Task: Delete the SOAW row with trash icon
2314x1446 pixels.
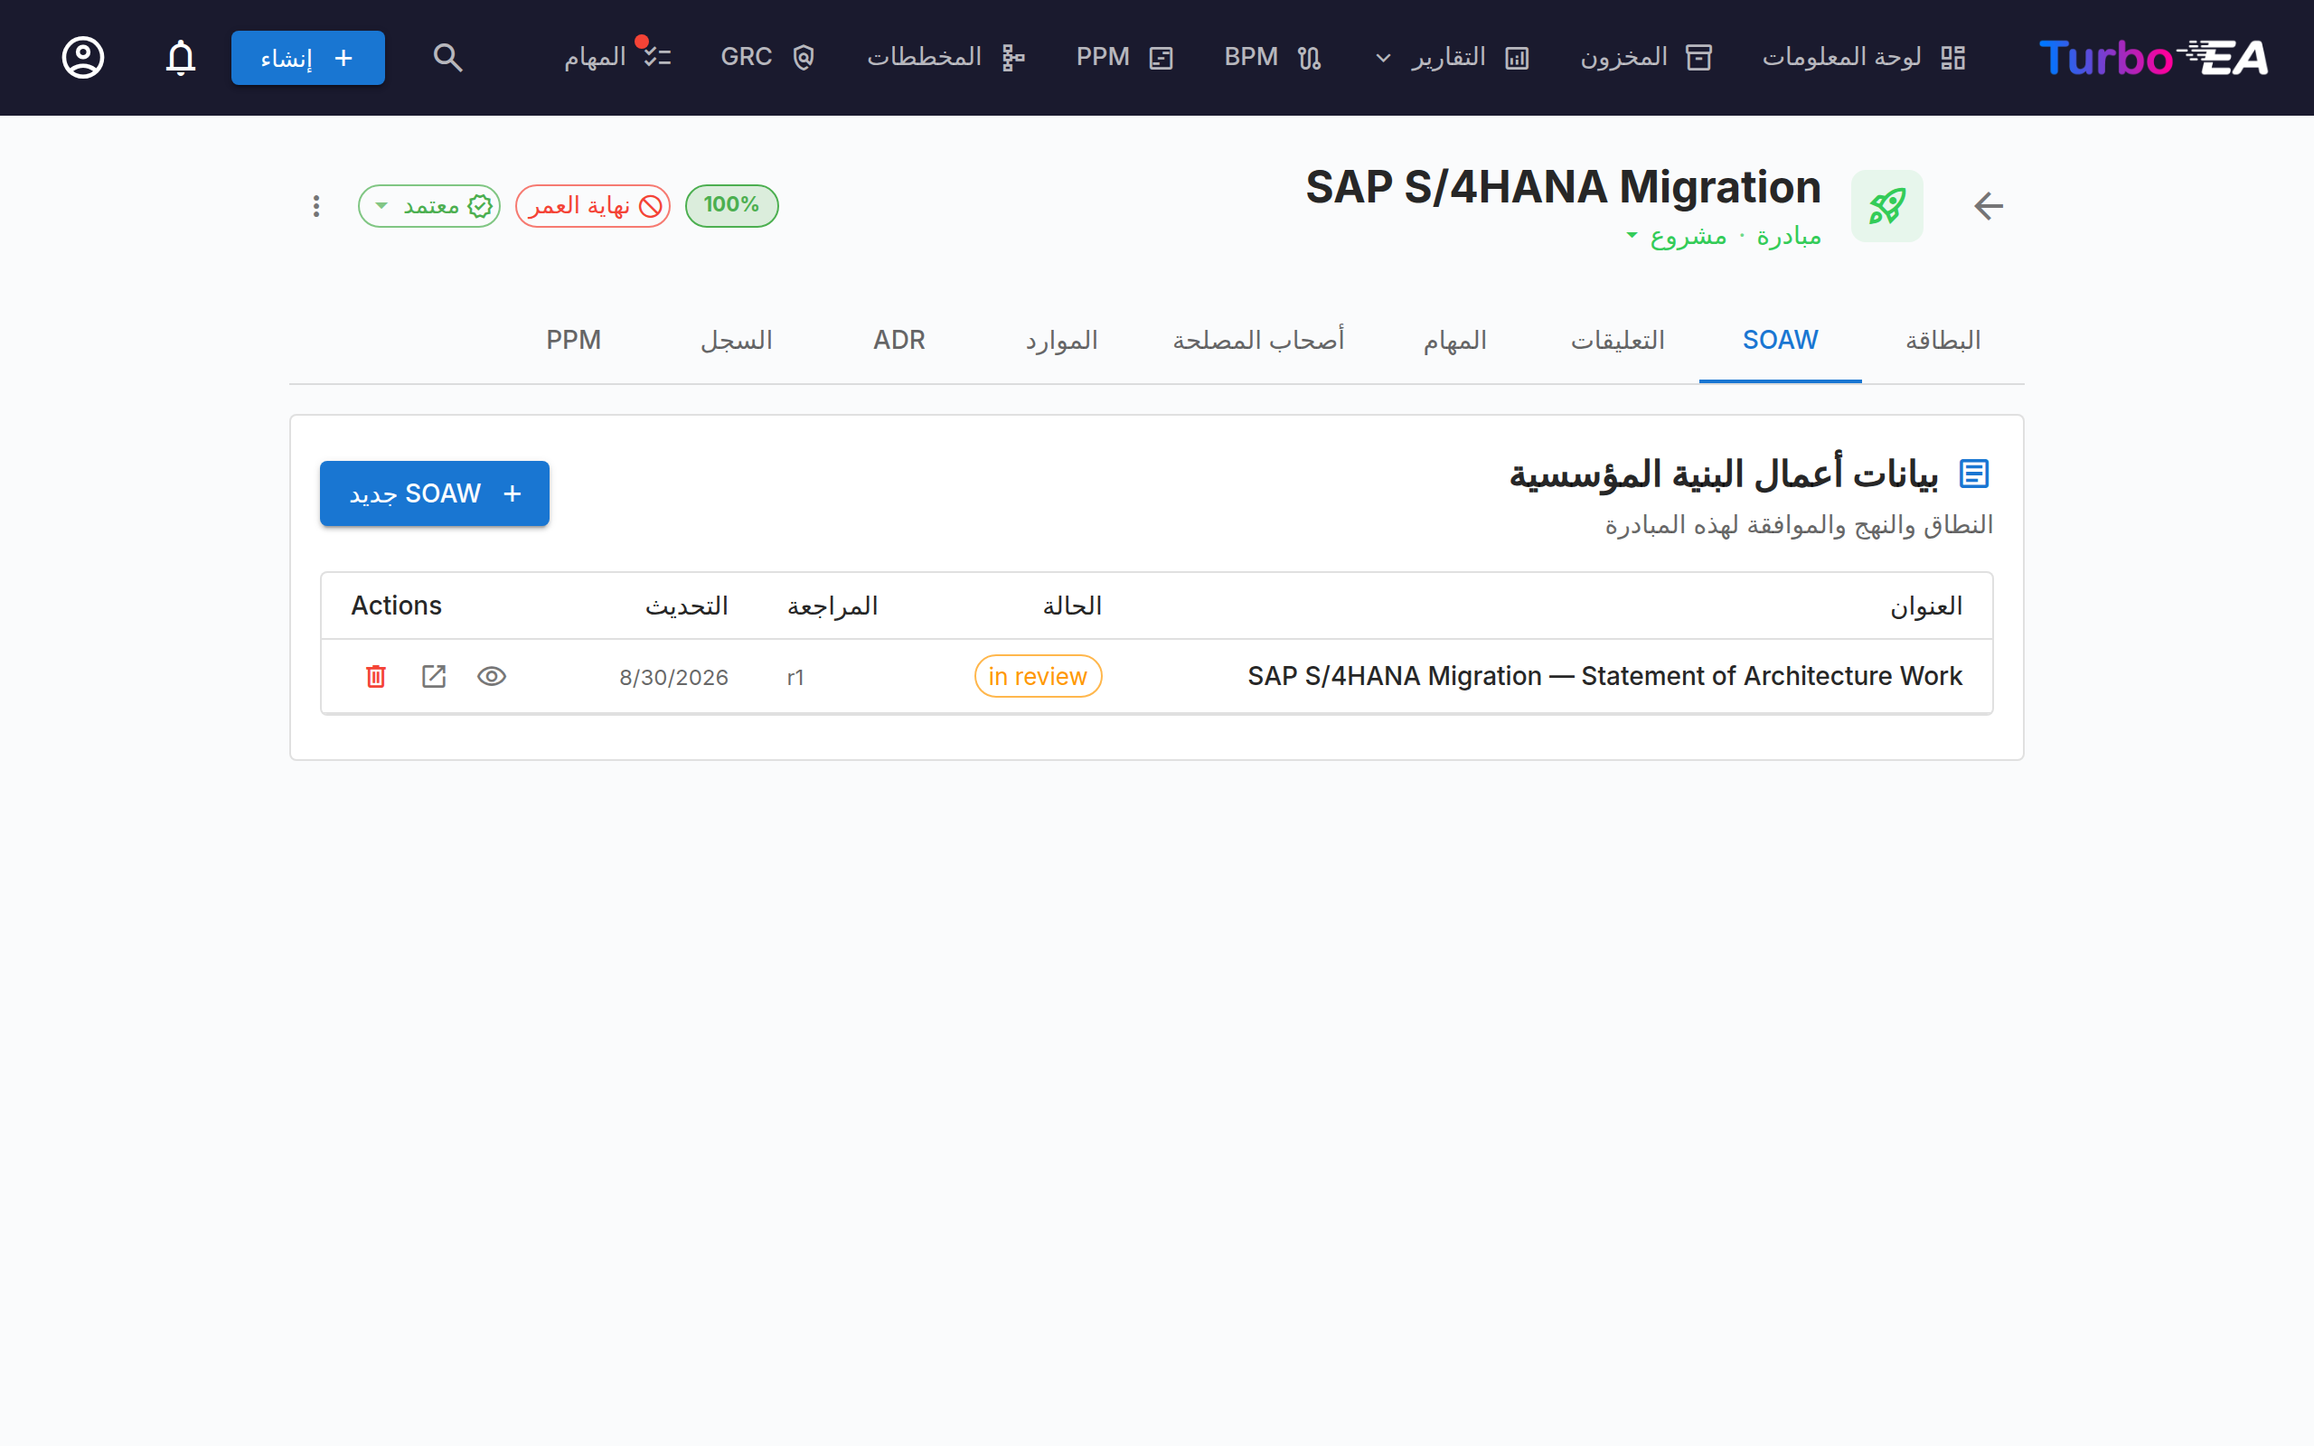Action: (376, 676)
